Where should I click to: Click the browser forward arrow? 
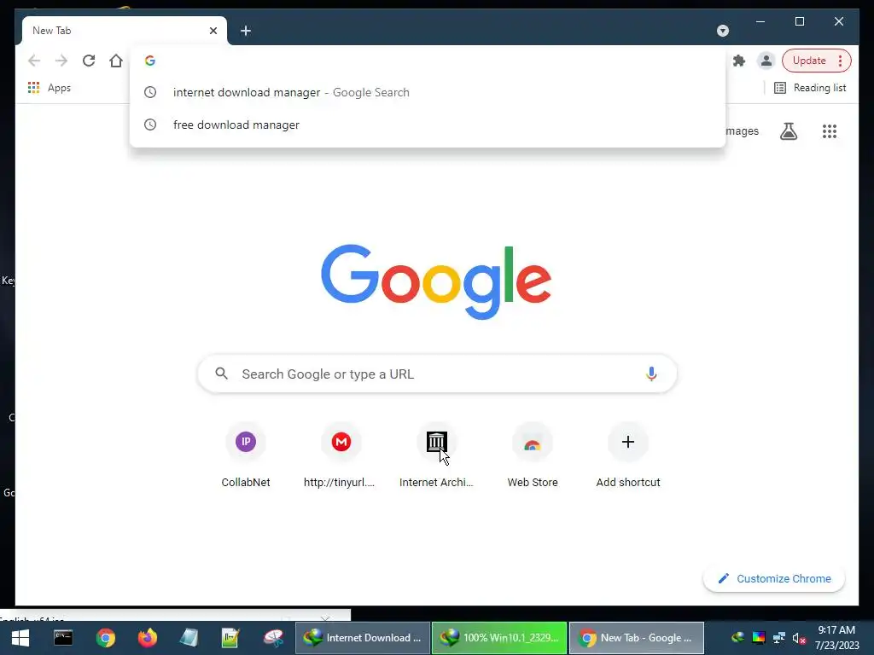pyautogui.click(x=61, y=61)
